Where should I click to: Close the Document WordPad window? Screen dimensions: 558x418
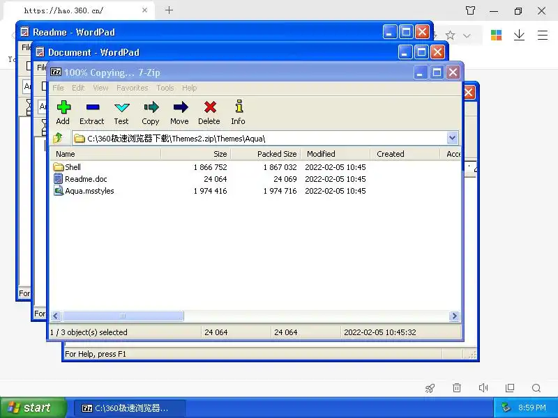(438, 52)
